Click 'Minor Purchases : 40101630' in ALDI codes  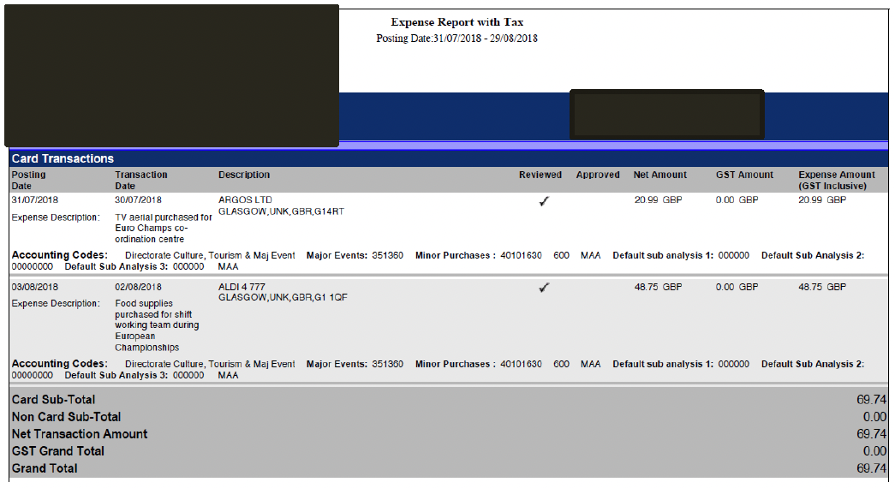[478, 364]
